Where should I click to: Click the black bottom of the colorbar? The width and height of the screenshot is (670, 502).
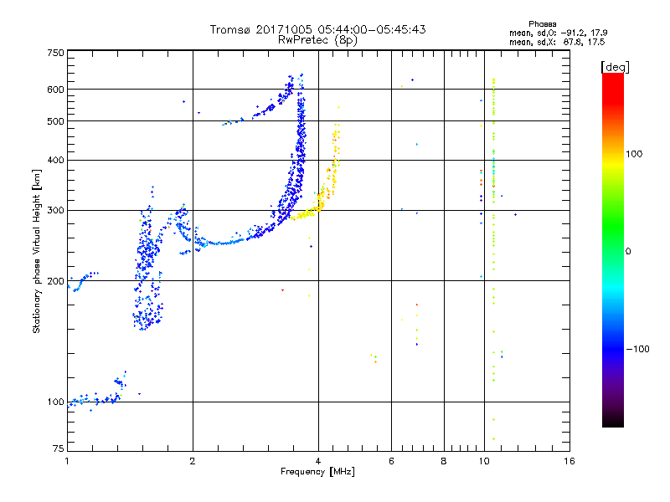pos(613,421)
